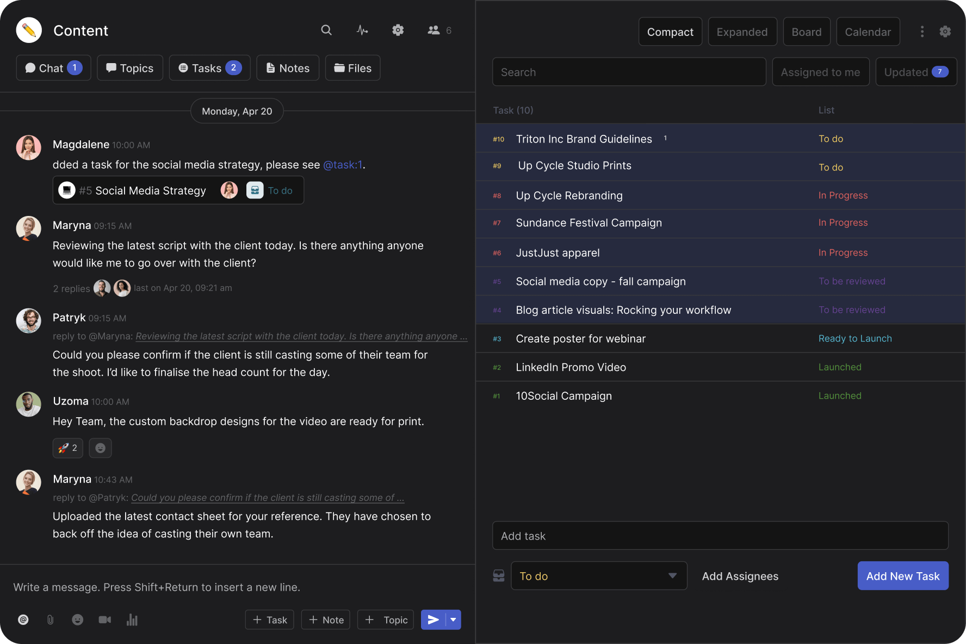Create a poll with chart icon
This screenshot has height=644, width=966.
pyautogui.click(x=132, y=620)
